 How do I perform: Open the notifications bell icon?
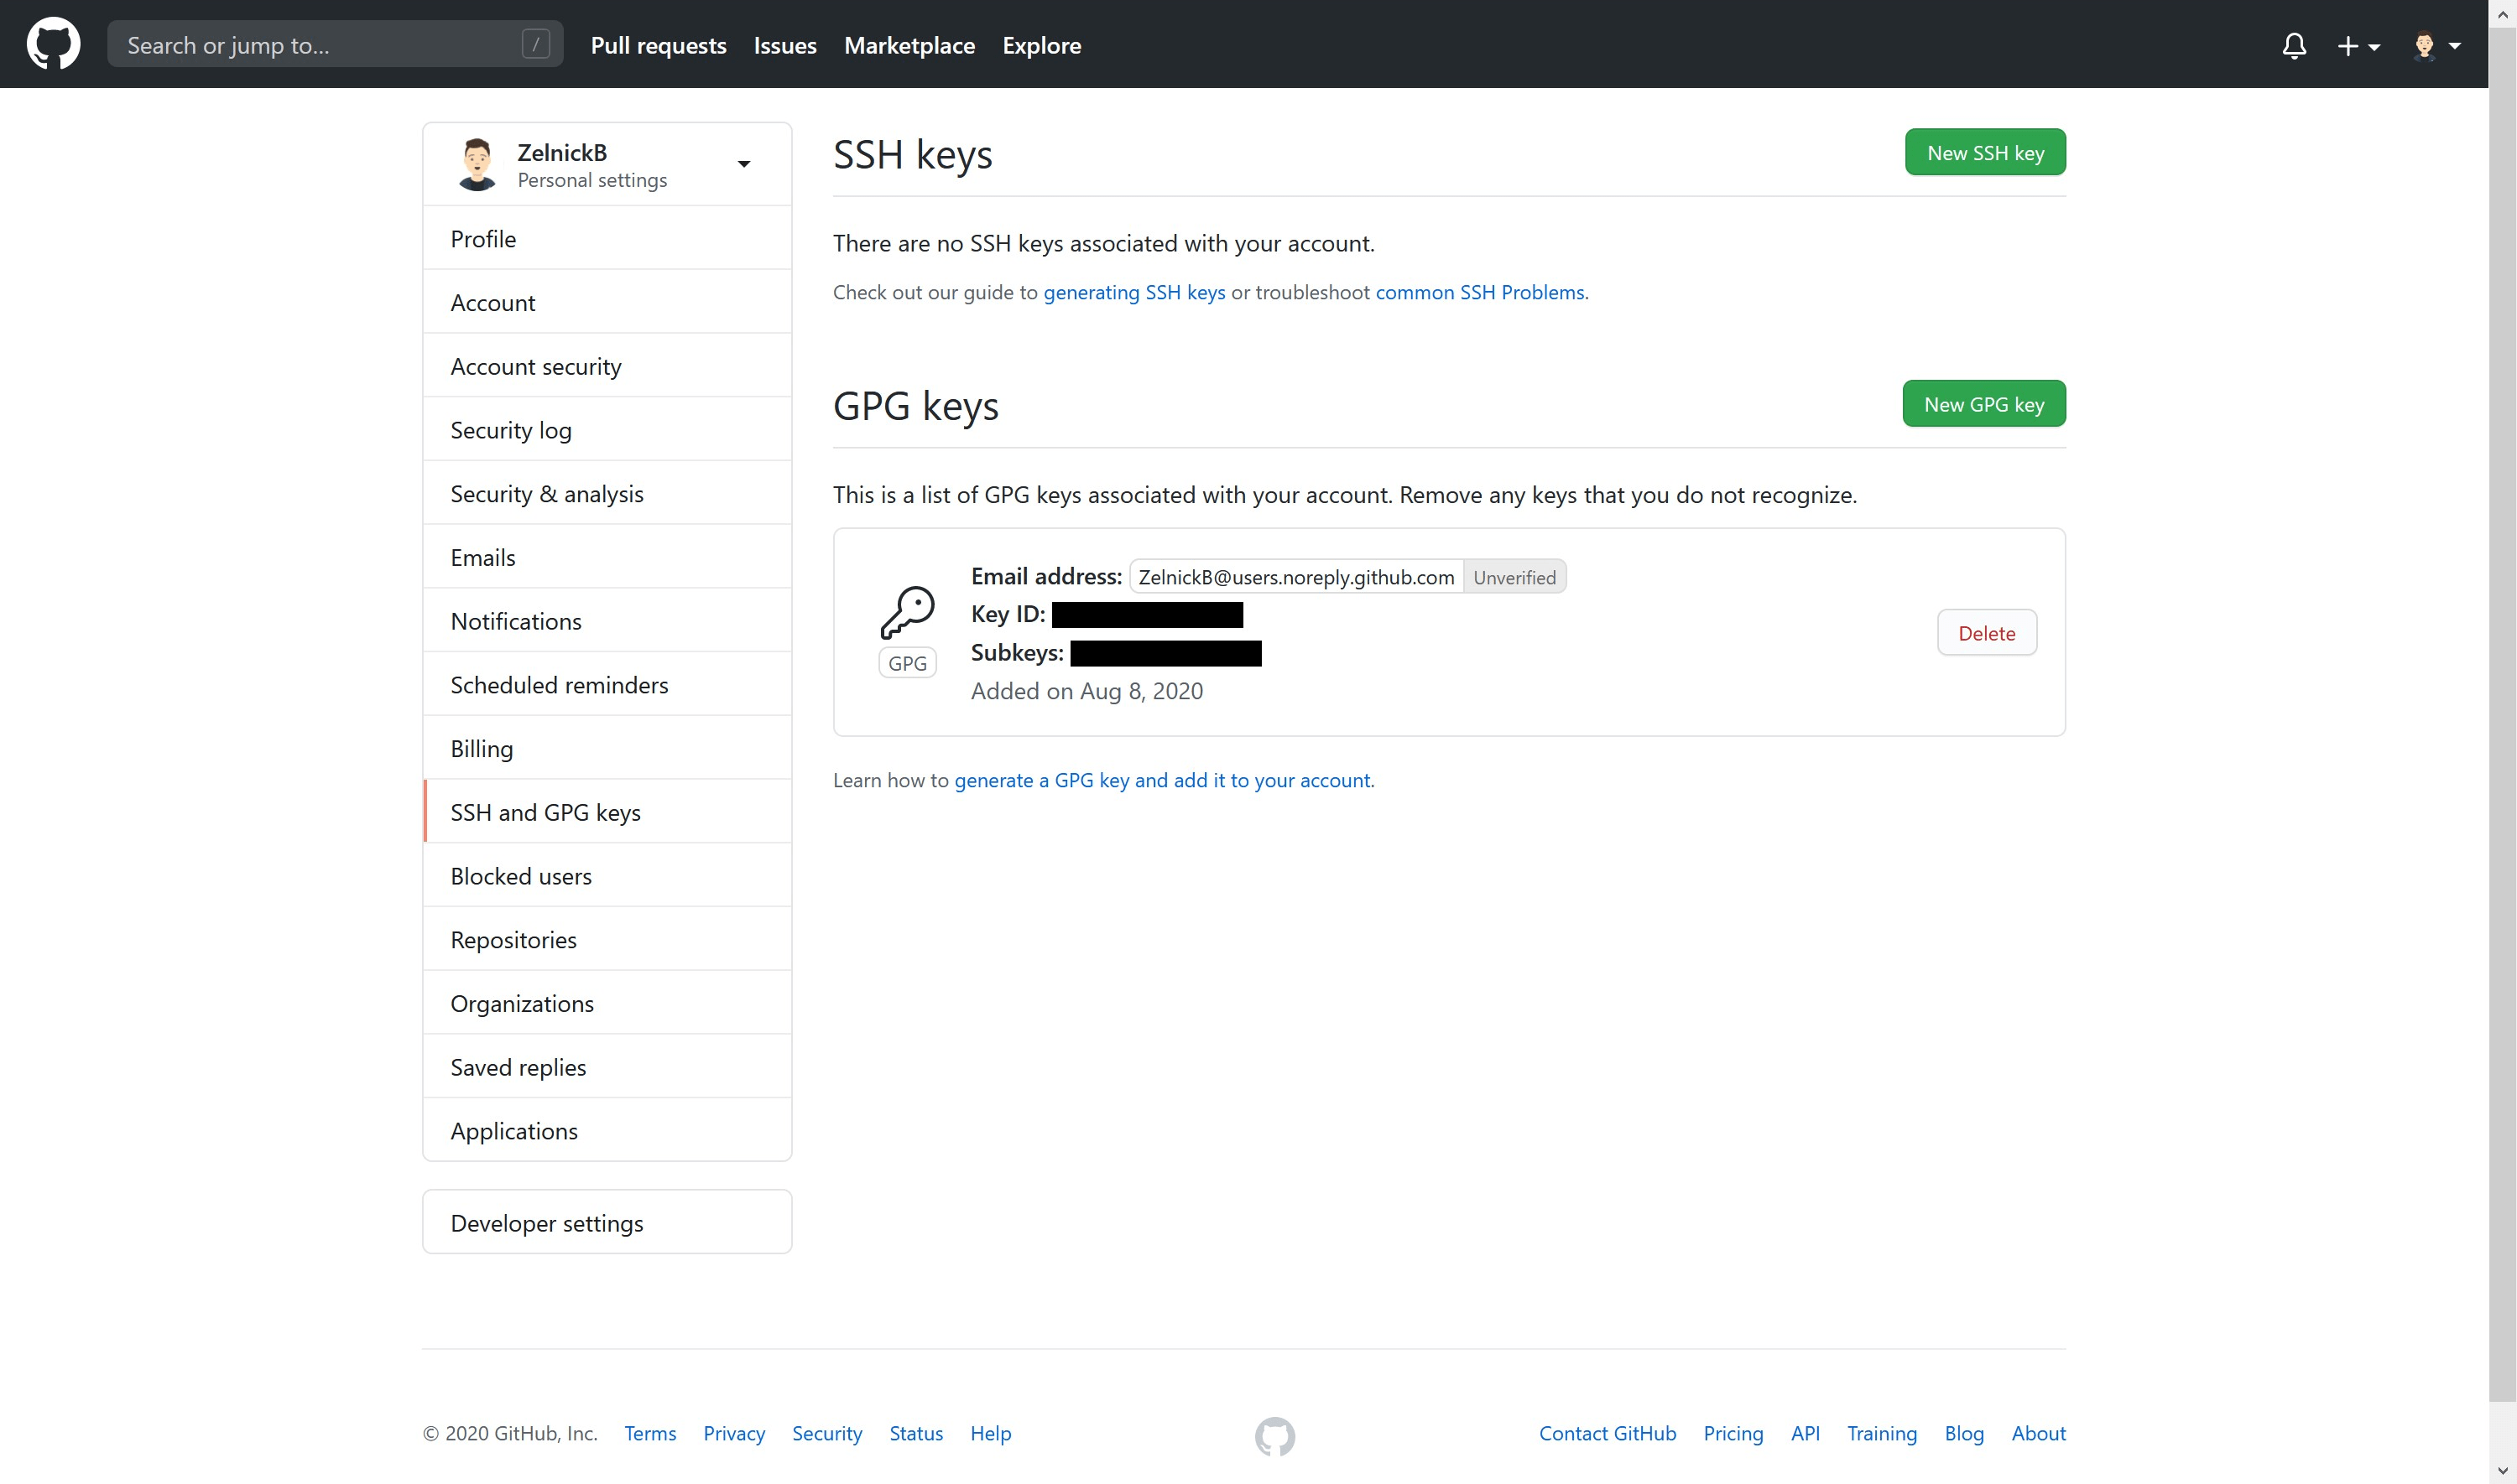click(x=2294, y=45)
